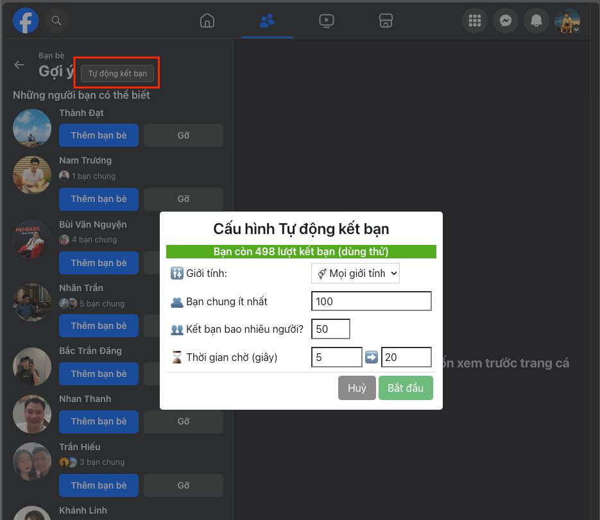Open the notifications bell icon
Screen dimensions: 600x520
[x=536, y=21]
